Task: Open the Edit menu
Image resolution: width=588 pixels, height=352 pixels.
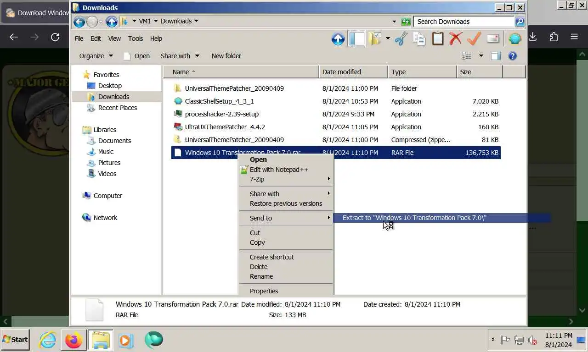Action: tap(96, 38)
